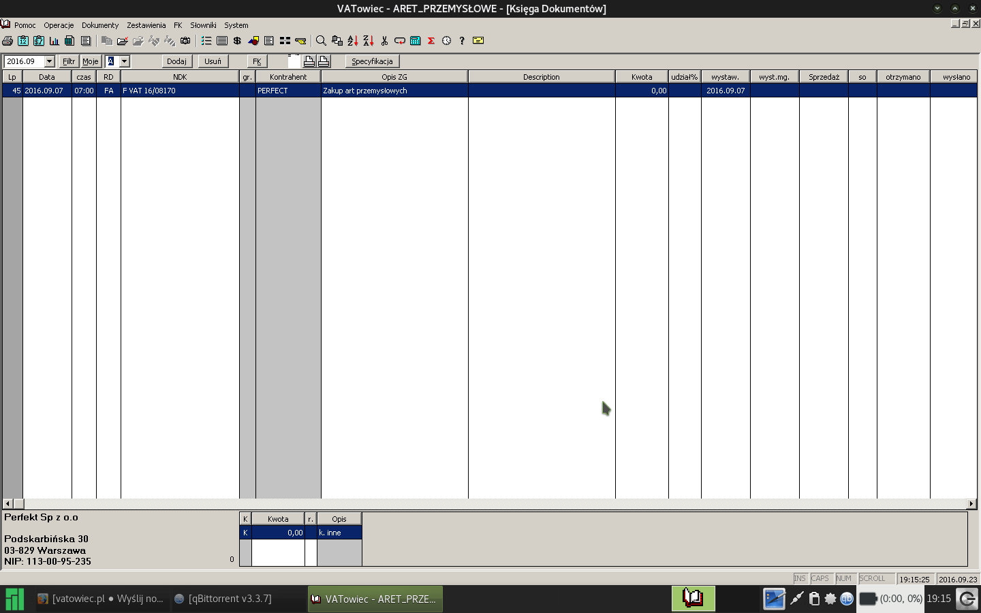The height and width of the screenshot is (613, 981).
Task: Open the Słowniki menu
Action: pyautogui.click(x=203, y=25)
